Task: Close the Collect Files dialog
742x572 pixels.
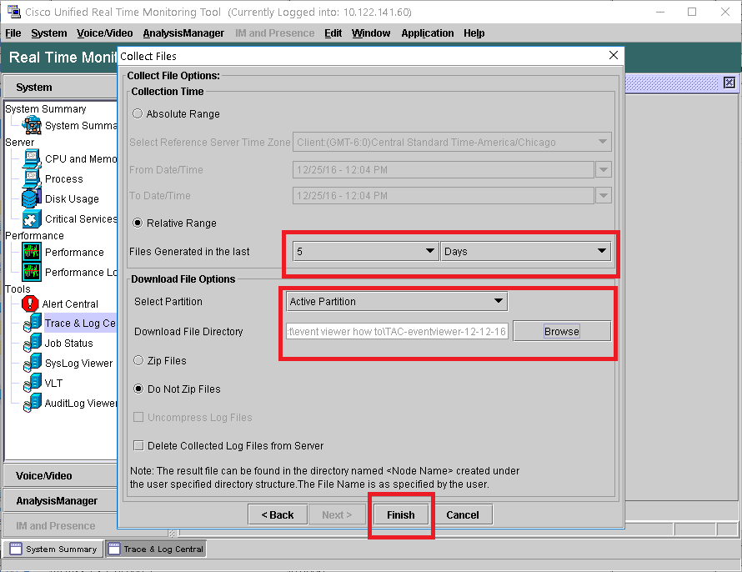Action: [614, 55]
